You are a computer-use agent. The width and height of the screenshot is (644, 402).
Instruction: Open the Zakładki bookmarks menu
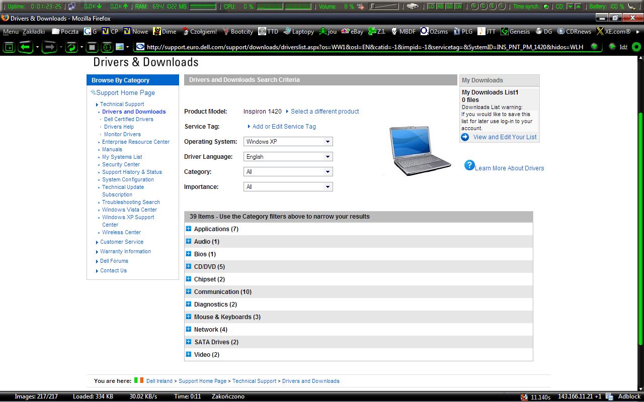[34, 31]
